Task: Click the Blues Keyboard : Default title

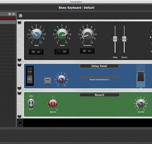Action: 76,8
